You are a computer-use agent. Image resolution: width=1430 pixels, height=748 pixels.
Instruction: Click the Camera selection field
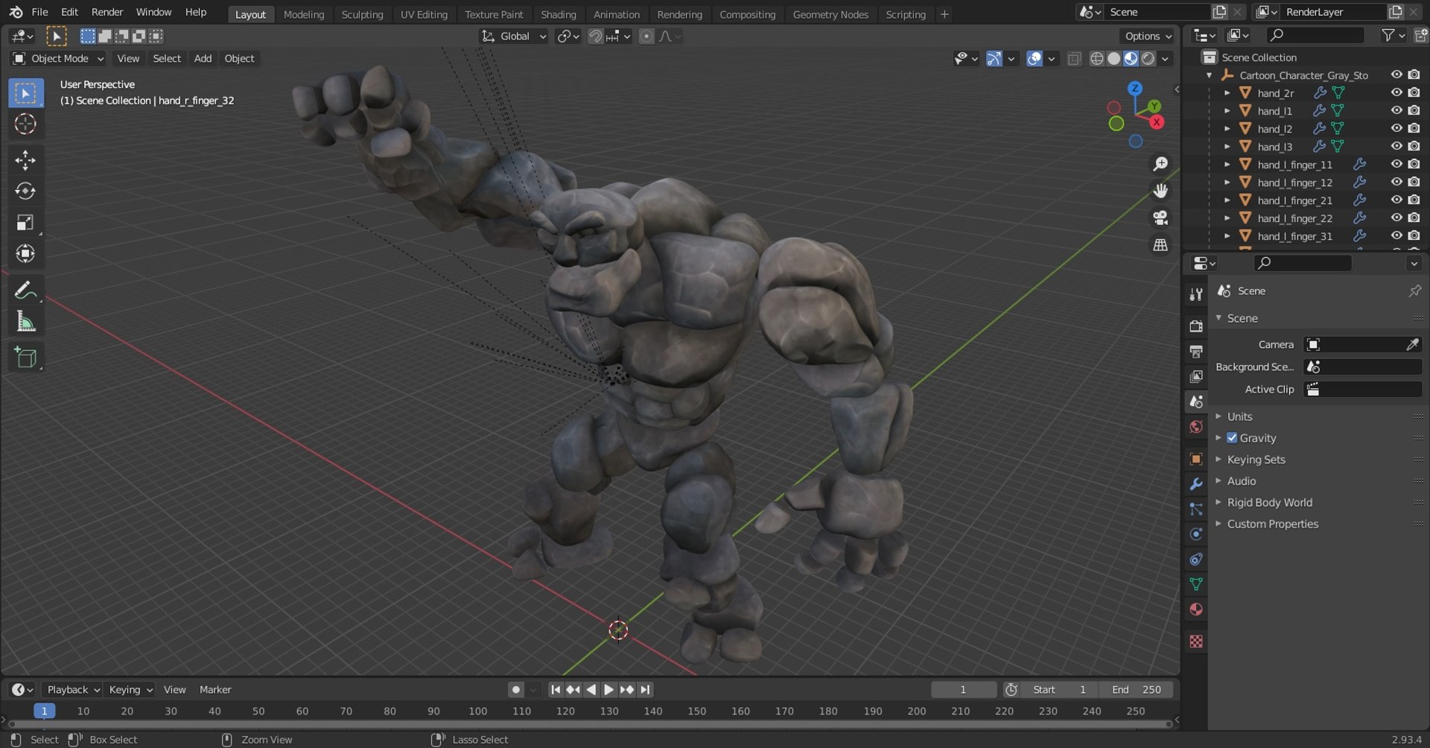point(1354,344)
